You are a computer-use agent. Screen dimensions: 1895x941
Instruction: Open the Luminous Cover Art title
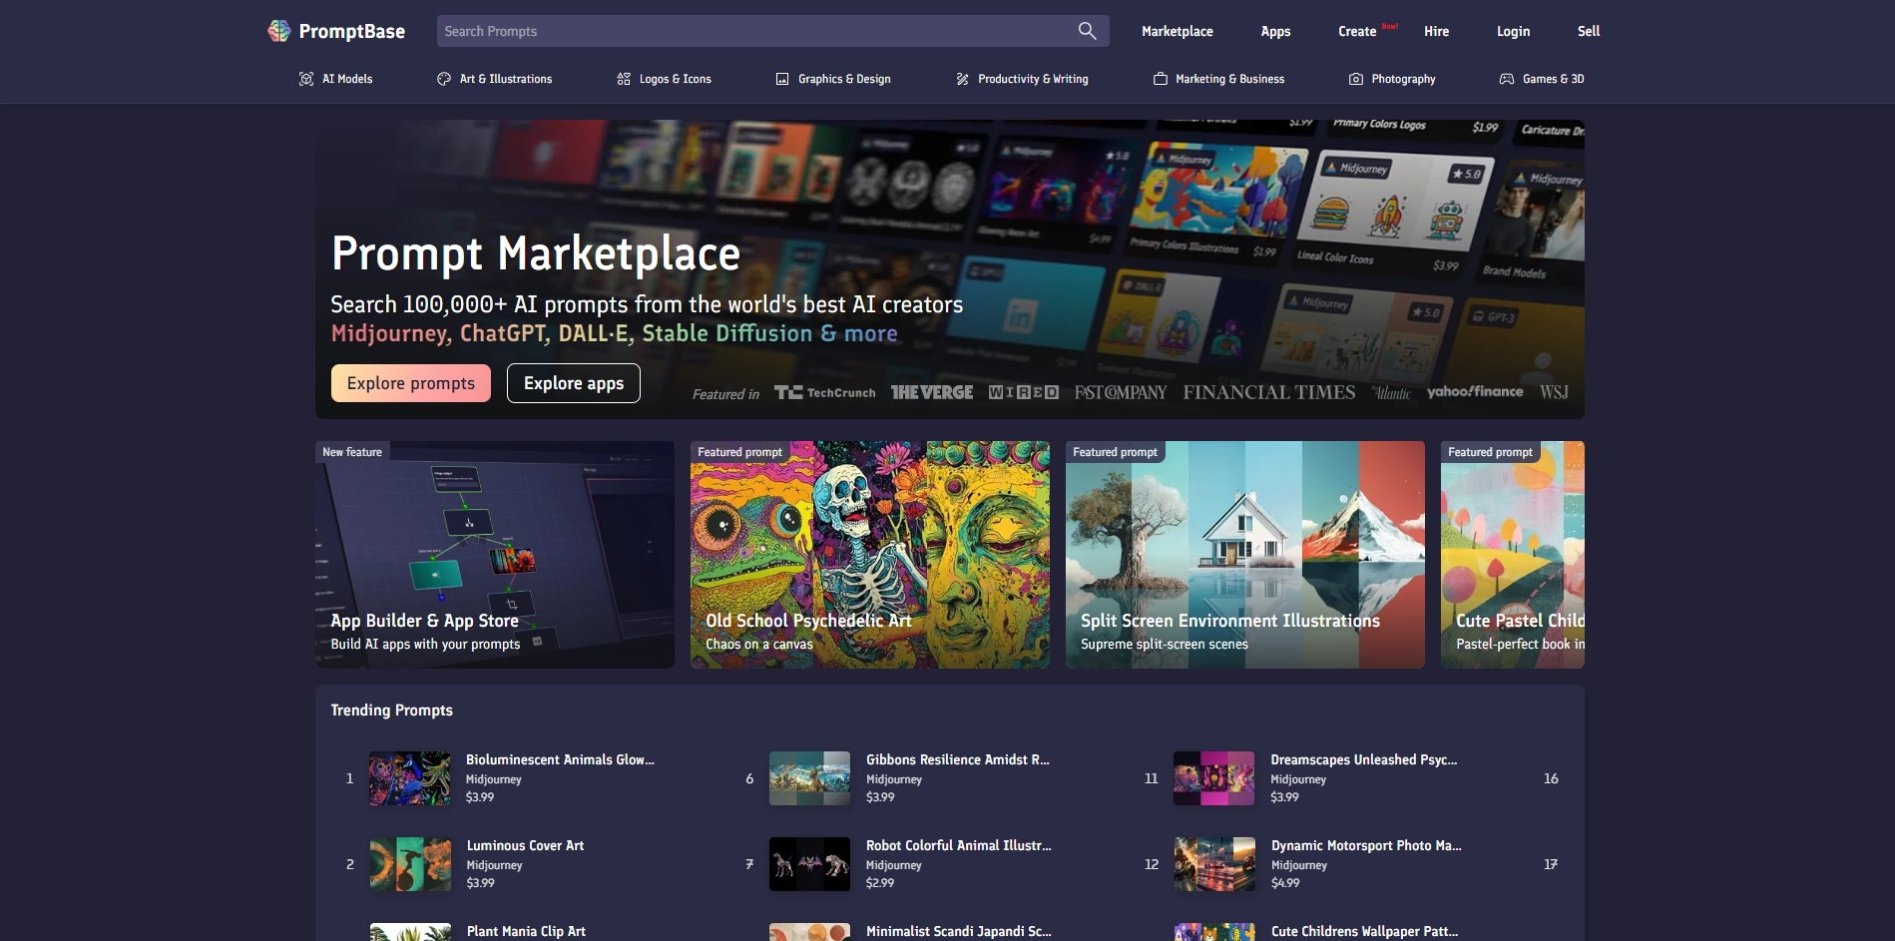pos(525,845)
